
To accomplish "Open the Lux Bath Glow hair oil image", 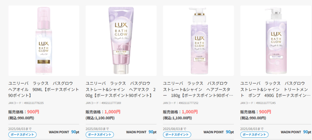I will (x=44, y=41).
